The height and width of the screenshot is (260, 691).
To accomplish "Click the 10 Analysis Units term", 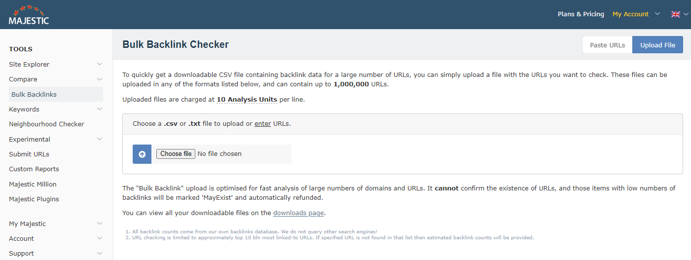I will pyautogui.click(x=247, y=100).
